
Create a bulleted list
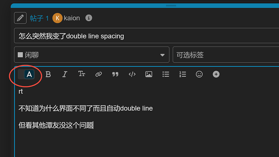click(x=166, y=74)
